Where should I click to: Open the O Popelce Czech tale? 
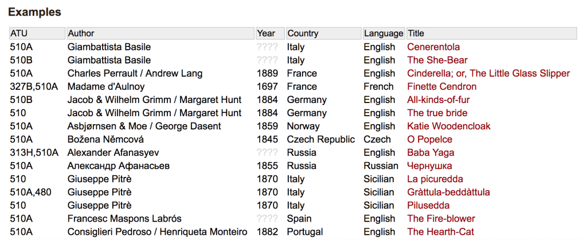click(429, 139)
